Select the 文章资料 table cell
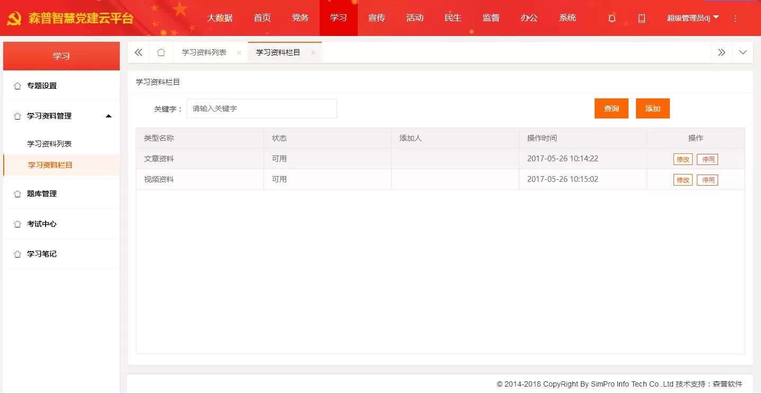This screenshot has width=761, height=394. [x=200, y=159]
